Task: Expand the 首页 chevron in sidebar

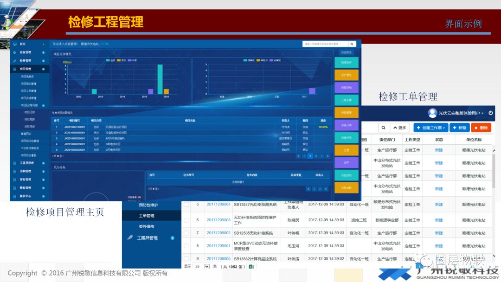Action: [44, 44]
